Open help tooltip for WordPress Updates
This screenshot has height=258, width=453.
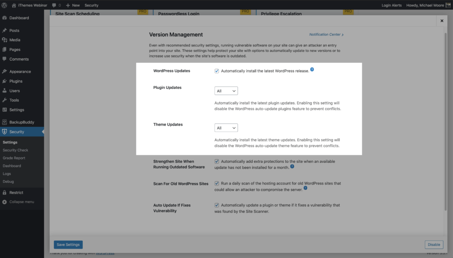point(312,69)
